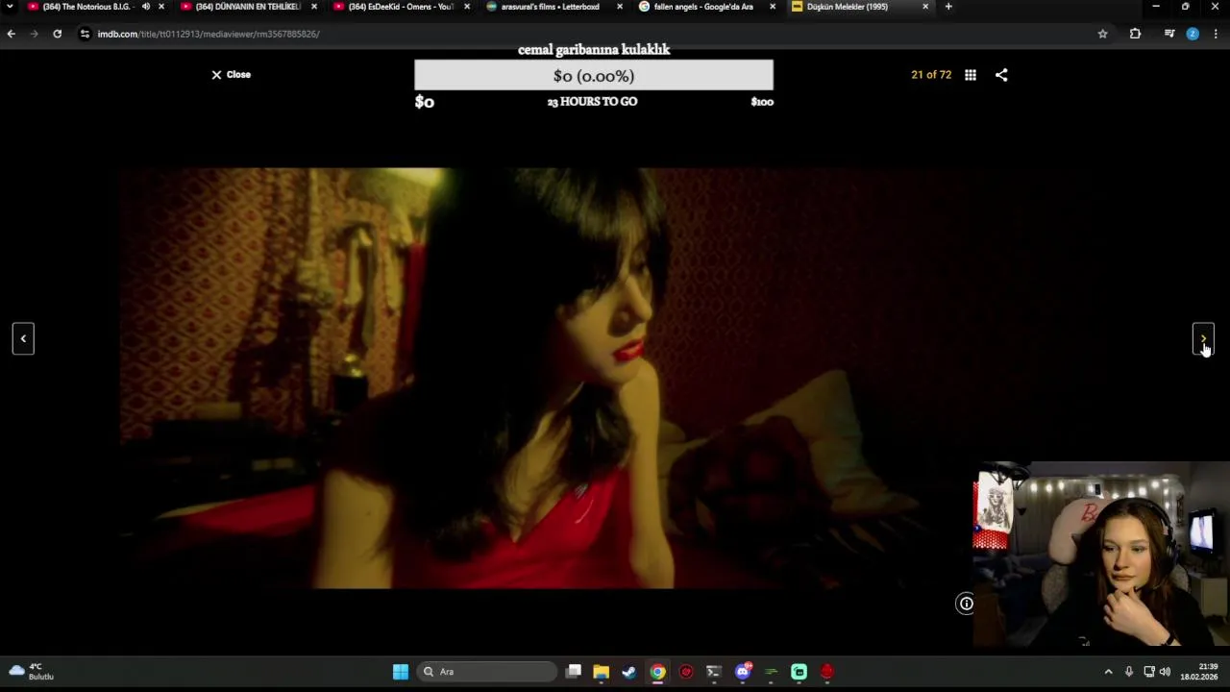Image resolution: width=1230 pixels, height=692 pixels.
Task: Go back to the previous page
Action: pyautogui.click(x=11, y=34)
